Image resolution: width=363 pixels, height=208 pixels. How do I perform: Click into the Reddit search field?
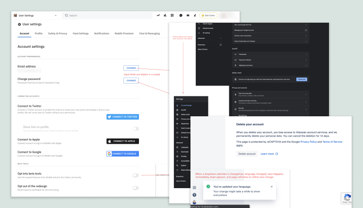tap(109, 16)
